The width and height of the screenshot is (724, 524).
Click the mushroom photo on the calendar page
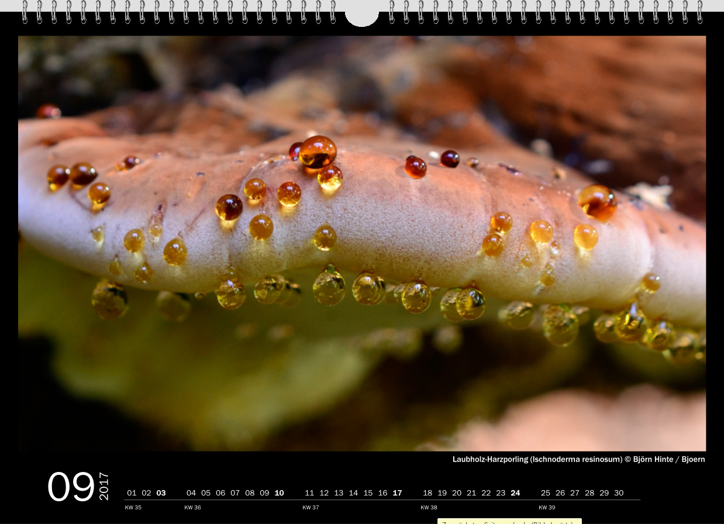pos(361,243)
